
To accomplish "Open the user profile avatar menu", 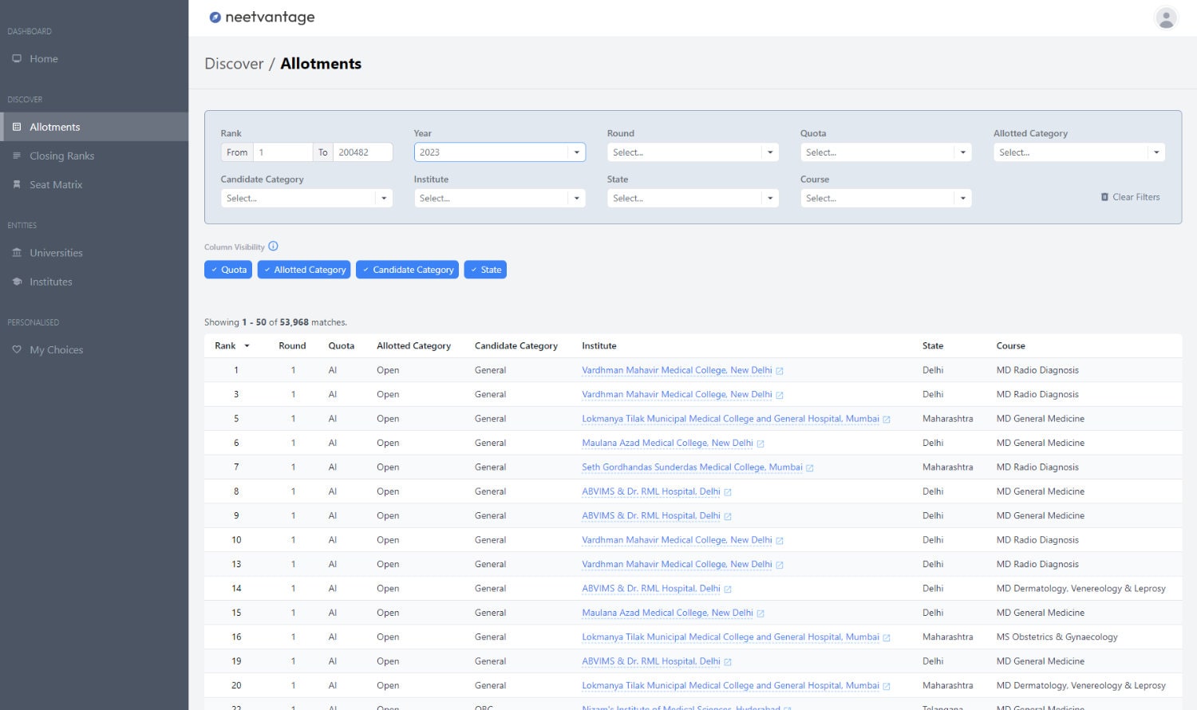I will click(x=1166, y=18).
